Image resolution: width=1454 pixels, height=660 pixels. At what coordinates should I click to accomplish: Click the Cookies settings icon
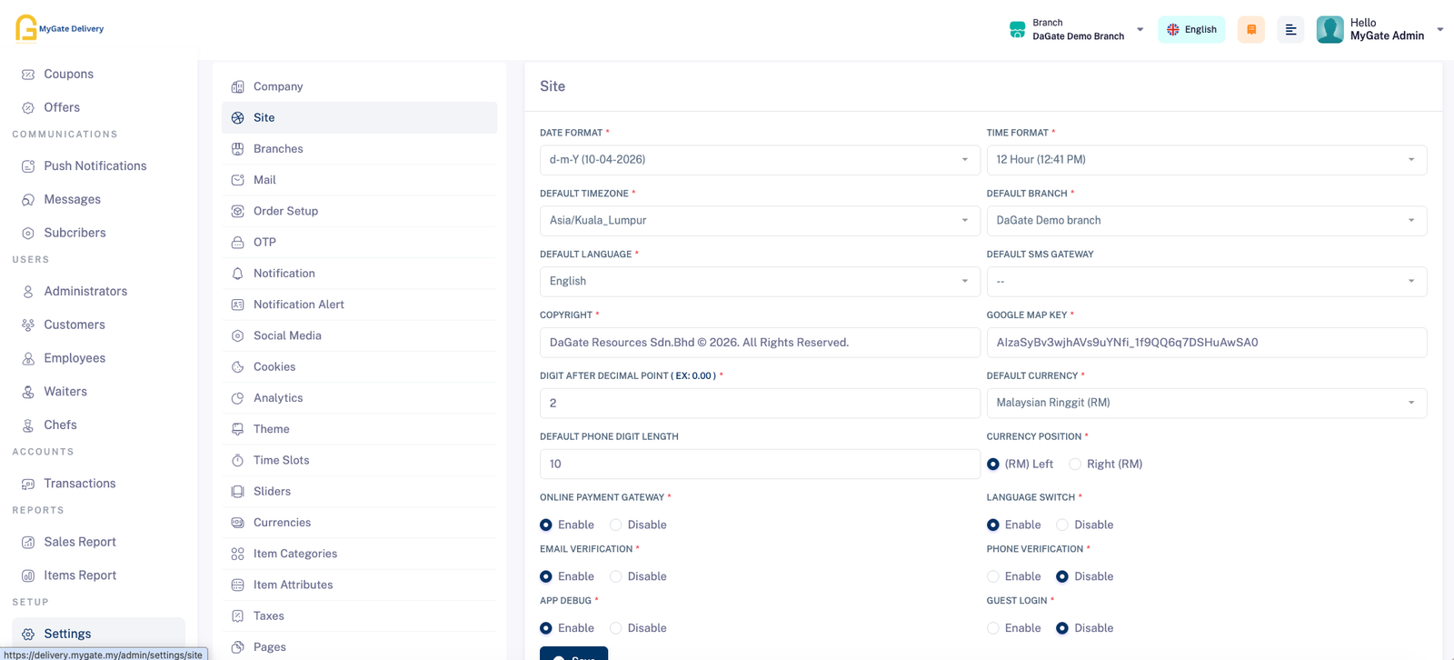pos(237,367)
